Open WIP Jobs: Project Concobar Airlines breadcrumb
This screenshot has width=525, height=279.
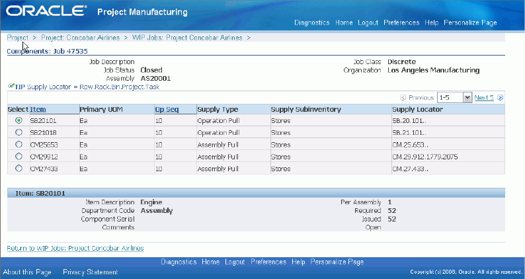tap(187, 38)
